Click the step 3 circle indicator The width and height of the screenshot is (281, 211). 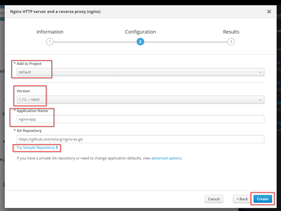point(231,42)
